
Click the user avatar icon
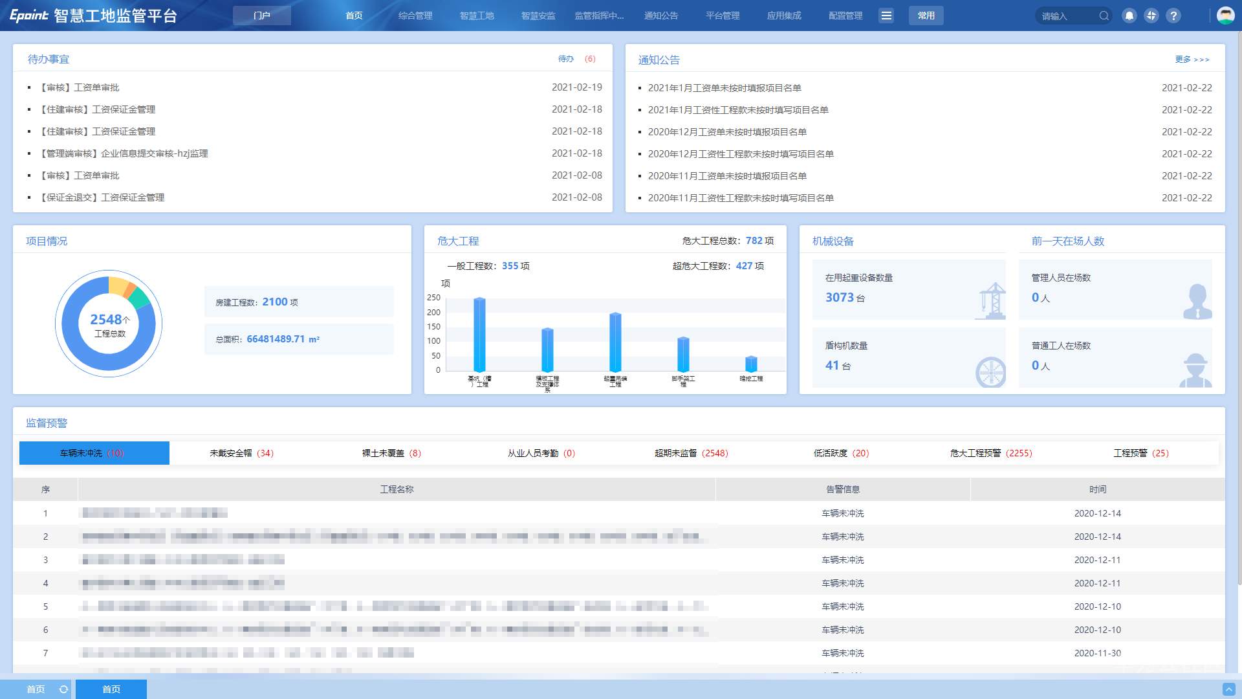[1225, 16]
